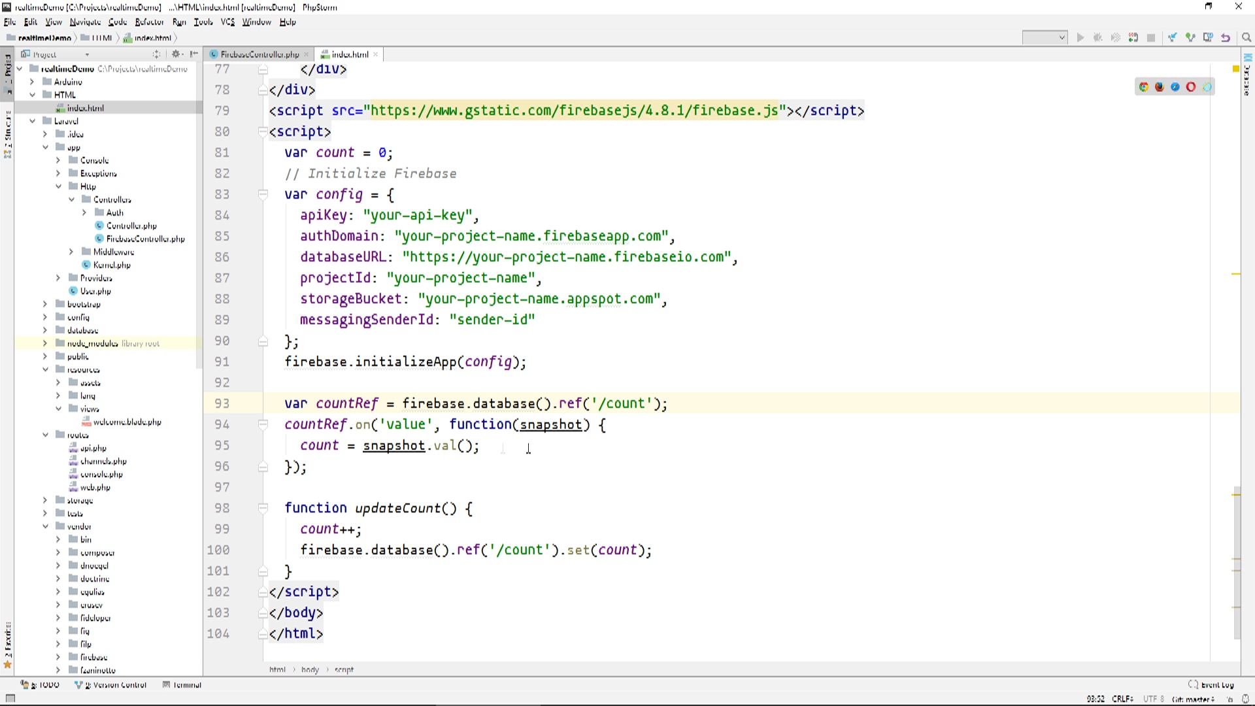Expand the Arduino folder
Screen dimensions: 1255x706
click(32, 82)
